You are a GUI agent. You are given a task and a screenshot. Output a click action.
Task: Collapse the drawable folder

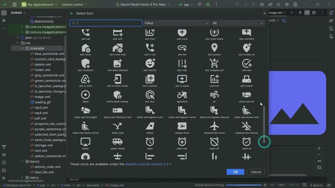coord(22,48)
